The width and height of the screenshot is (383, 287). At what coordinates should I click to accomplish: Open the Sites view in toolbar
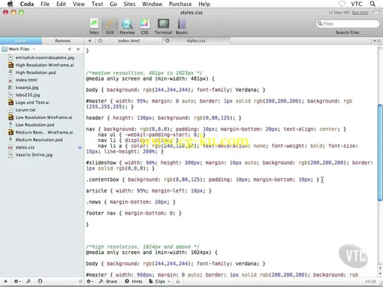click(94, 26)
